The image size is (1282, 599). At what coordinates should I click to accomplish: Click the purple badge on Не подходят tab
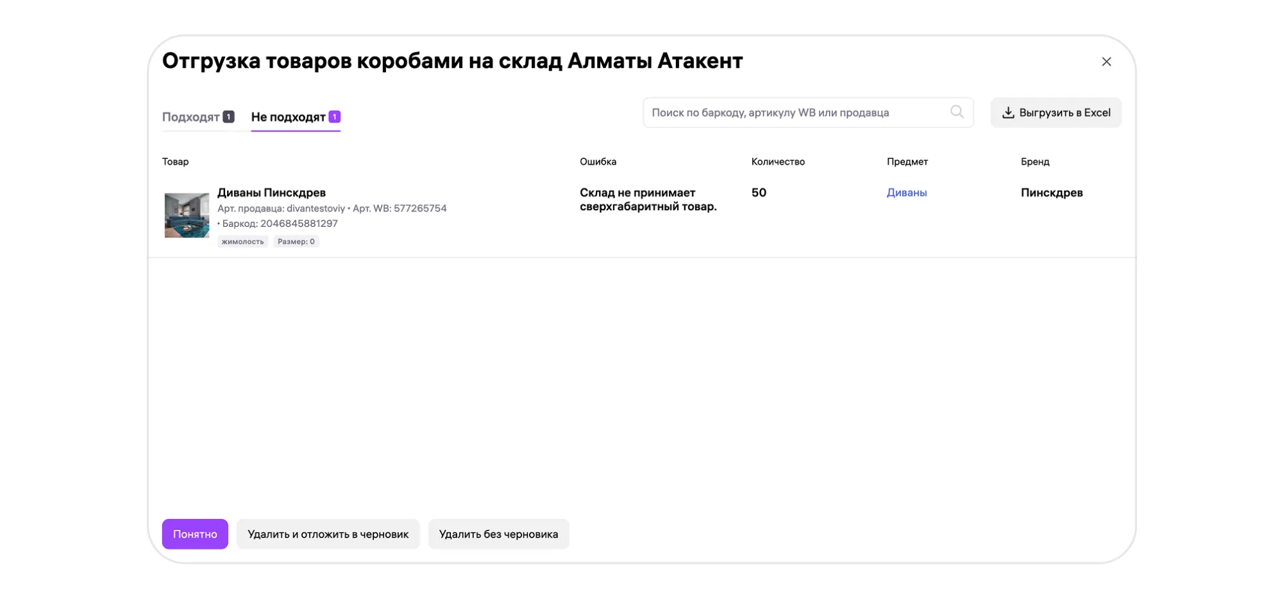[x=334, y=117]
